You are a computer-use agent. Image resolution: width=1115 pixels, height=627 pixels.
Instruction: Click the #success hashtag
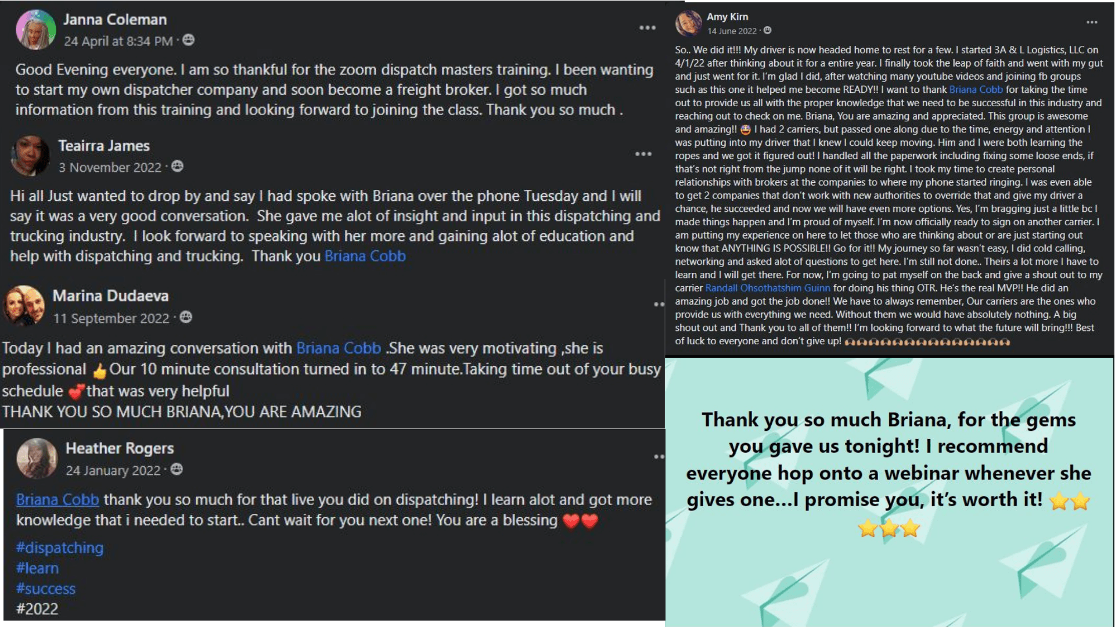pos(46,588)
